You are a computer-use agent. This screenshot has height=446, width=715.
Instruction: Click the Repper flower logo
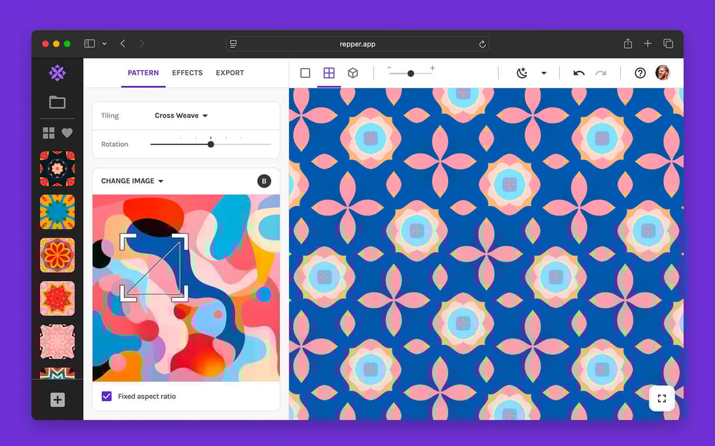coord(56,73)
